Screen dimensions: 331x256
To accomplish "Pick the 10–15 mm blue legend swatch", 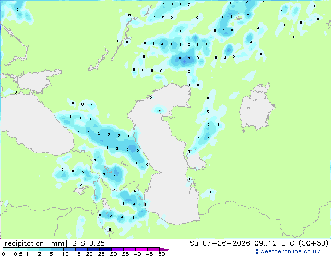I will pyautogui.click(x=69, y=249).
